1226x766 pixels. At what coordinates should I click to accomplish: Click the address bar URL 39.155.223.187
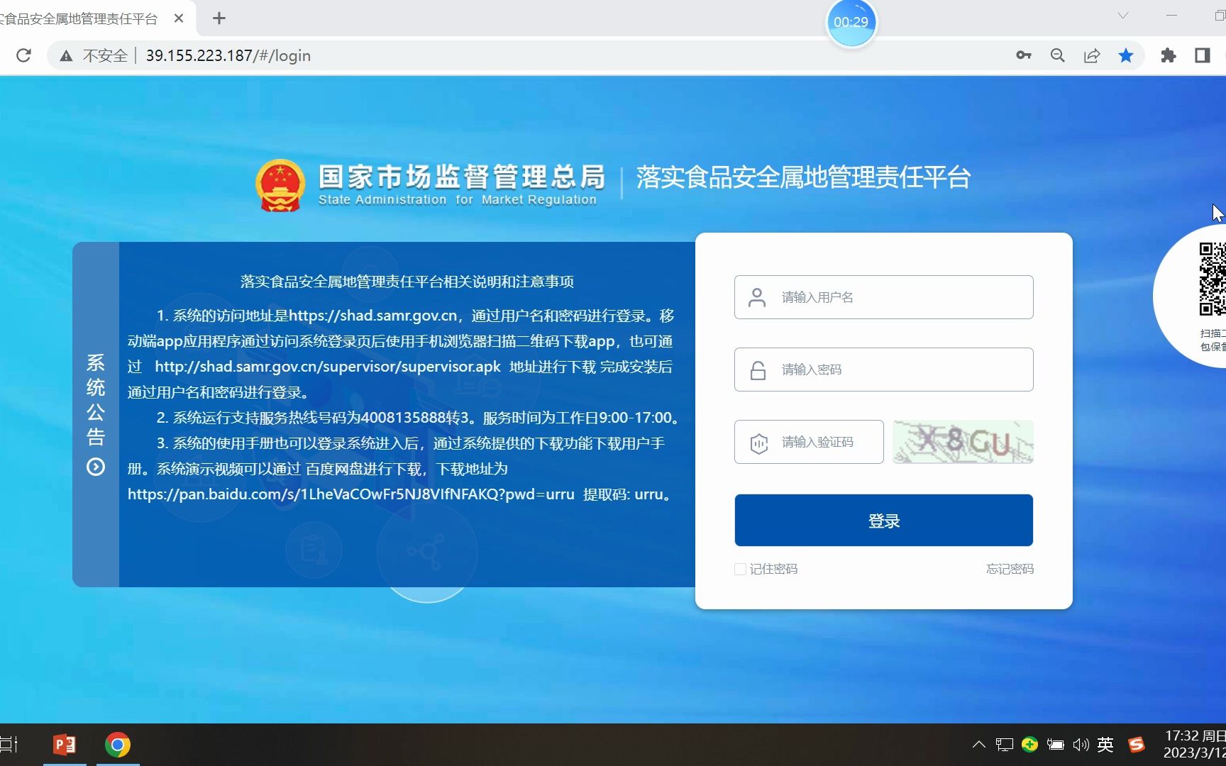click(x=228, y=55)
